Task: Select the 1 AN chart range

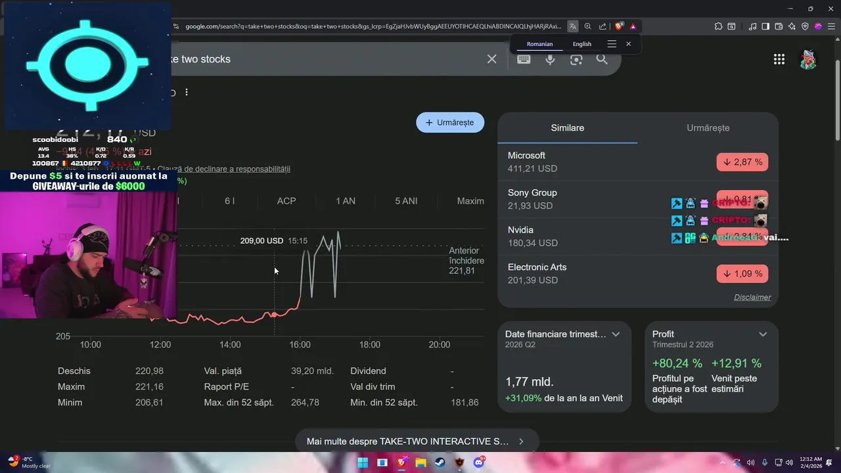Action: [x=346, y=201]
